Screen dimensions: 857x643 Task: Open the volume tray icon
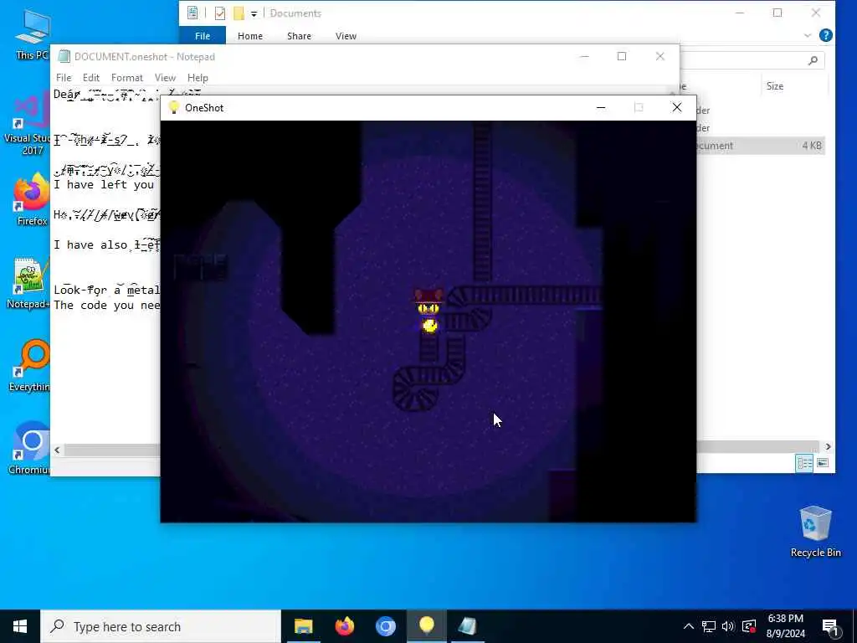coord(728,626)
